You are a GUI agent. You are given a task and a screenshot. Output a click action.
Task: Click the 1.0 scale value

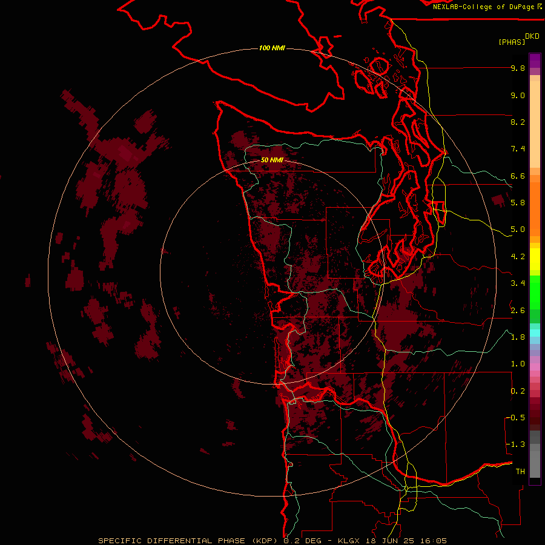click(x=518, y=364)
